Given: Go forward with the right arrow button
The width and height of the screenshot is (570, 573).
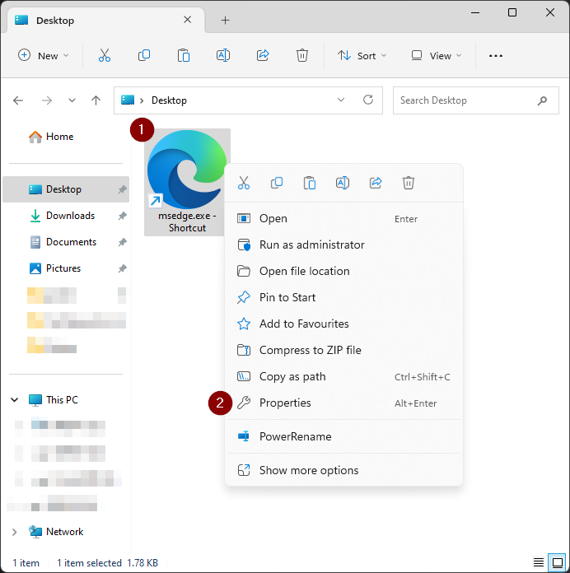Looking at the screenshot, I should tap(47, 100).
